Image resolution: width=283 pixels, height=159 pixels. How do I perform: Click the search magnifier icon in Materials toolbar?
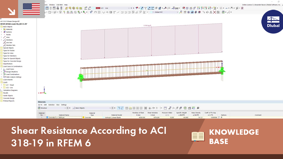point(198,108)
